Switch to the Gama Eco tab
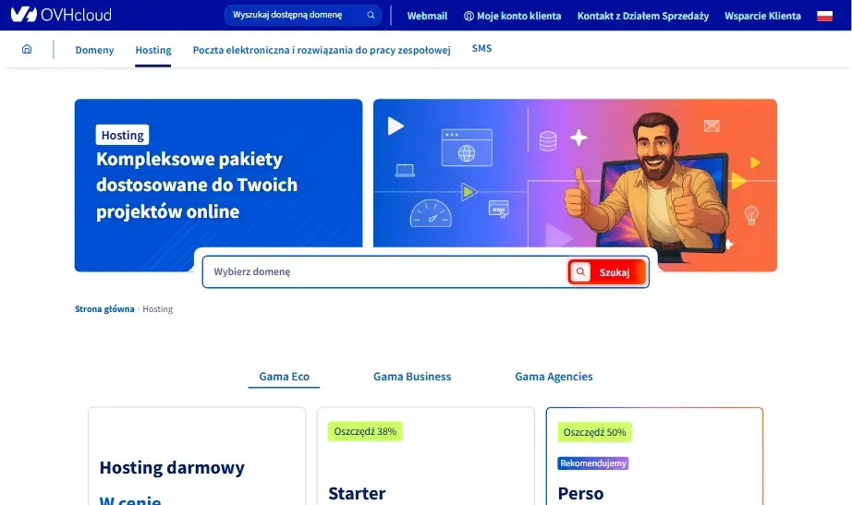852x505 pixels. click(x=285, y=377)
